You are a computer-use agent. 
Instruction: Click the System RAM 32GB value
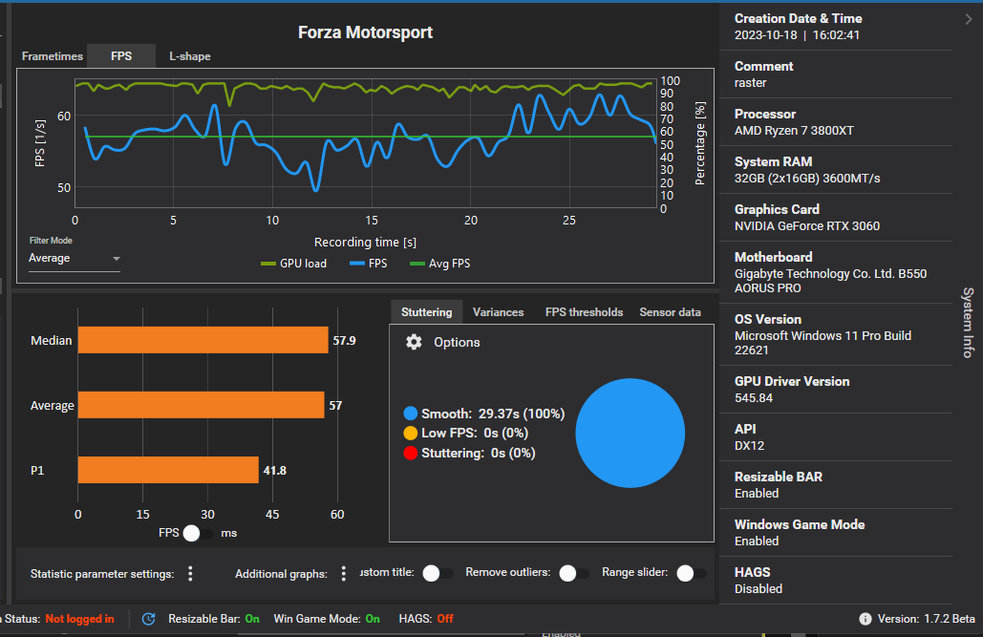click(807, 179)
